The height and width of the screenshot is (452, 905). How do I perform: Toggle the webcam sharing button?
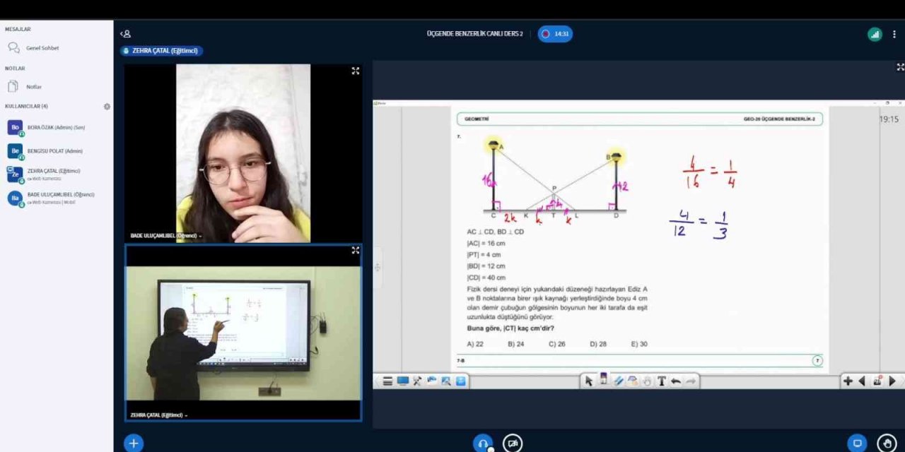click(x=513, y=443)
